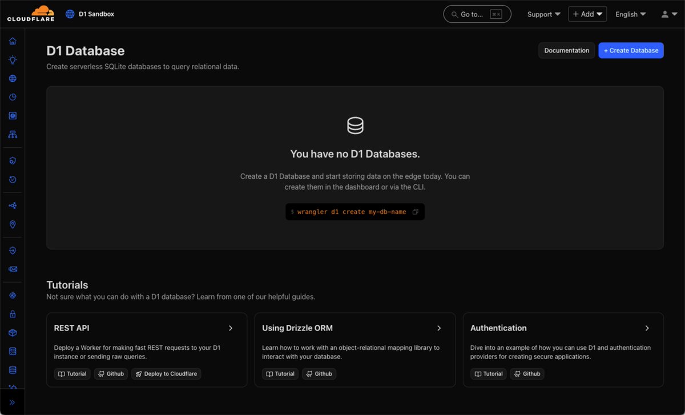Screen dimensions: 685x415
Task: Open the REST API card chevron
Action: [231, 328]
